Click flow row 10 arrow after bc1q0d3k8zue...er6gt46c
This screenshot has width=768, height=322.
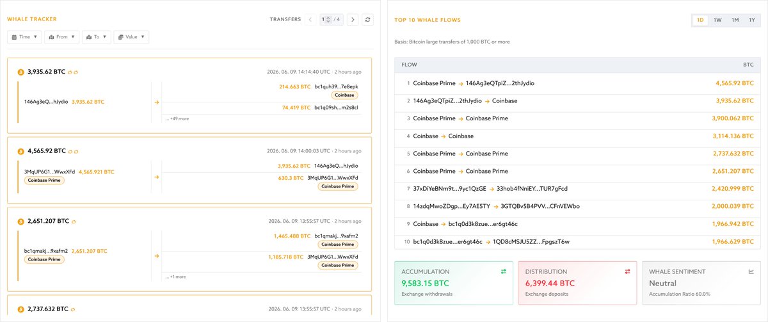[x=487, y=242]
